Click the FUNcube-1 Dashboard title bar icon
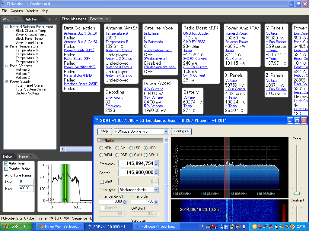 coord(3,4)
